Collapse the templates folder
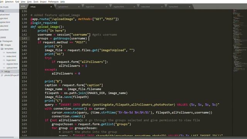247x139 pixels. 9,49
